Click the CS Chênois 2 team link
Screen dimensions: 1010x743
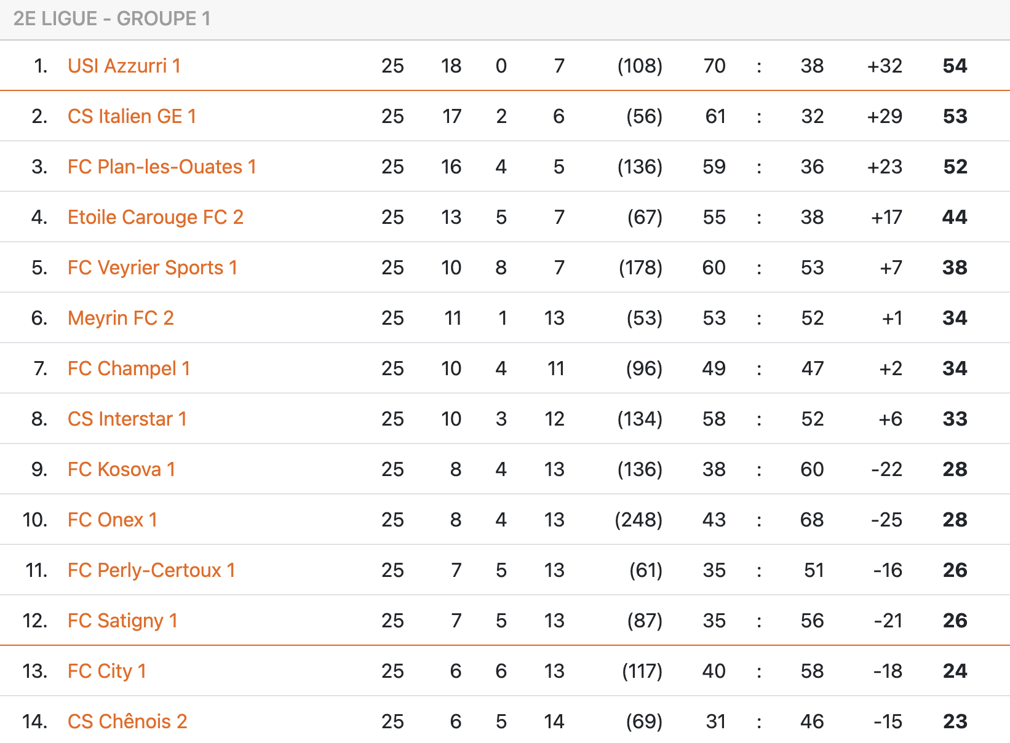[127, 721]
